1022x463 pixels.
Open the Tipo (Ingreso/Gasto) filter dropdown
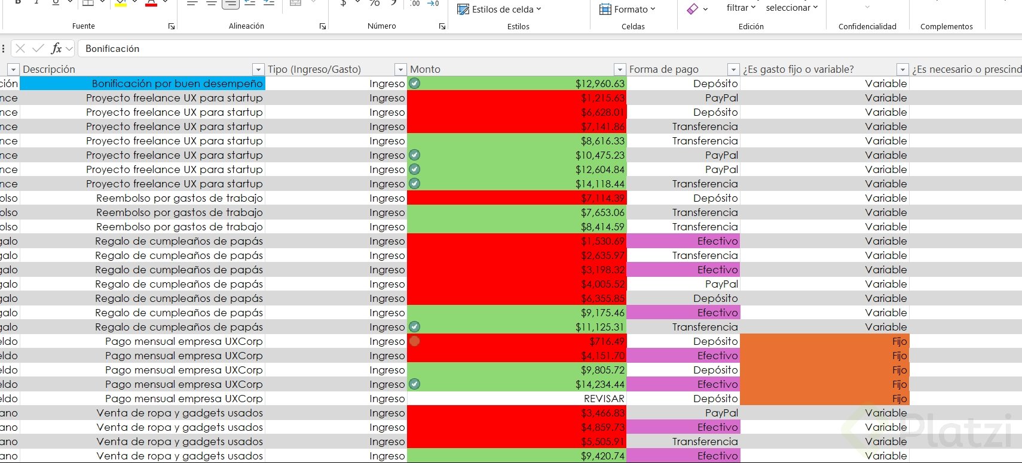(x=400, y=69)
